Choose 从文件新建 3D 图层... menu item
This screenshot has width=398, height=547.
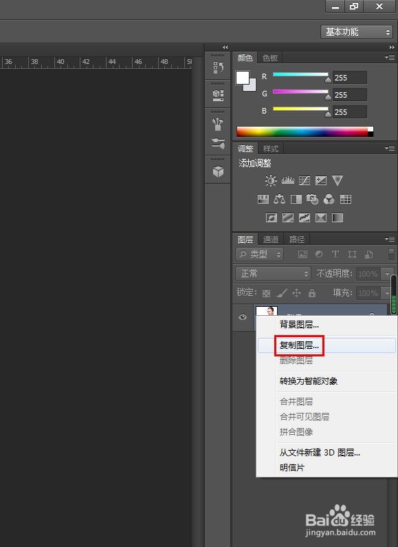coord(327,453)
